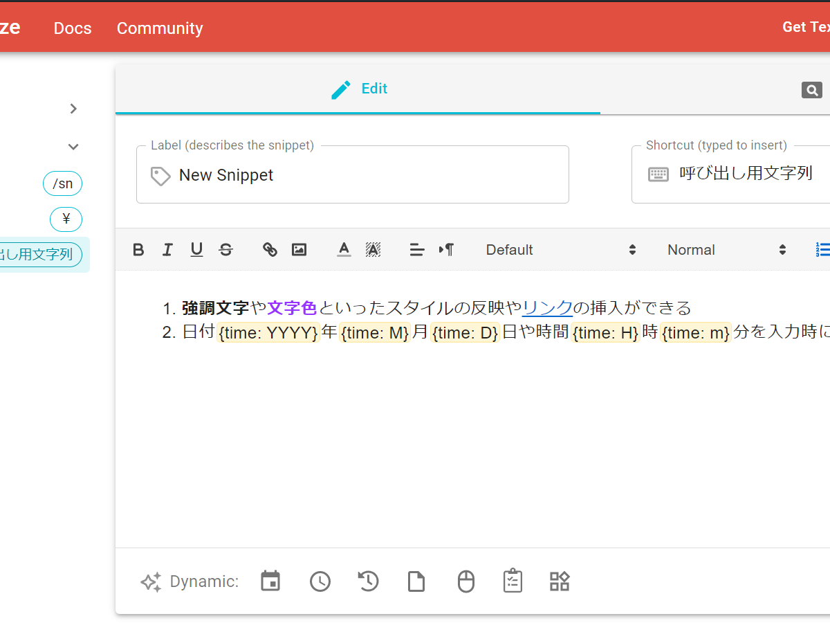Open the Normal size dropdown
The height and width of the screenshot is (623, 830).
click(x=726, y=250)
